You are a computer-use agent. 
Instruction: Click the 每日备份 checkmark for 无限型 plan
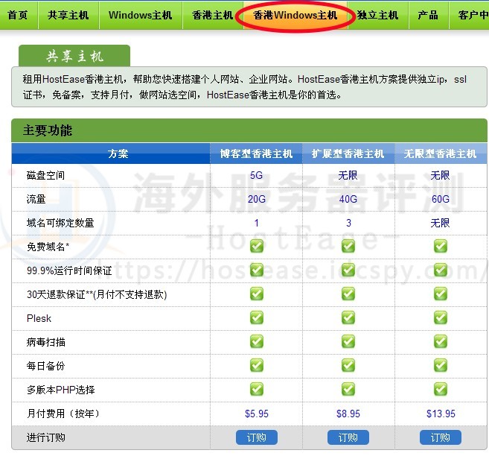coord(440,365)
